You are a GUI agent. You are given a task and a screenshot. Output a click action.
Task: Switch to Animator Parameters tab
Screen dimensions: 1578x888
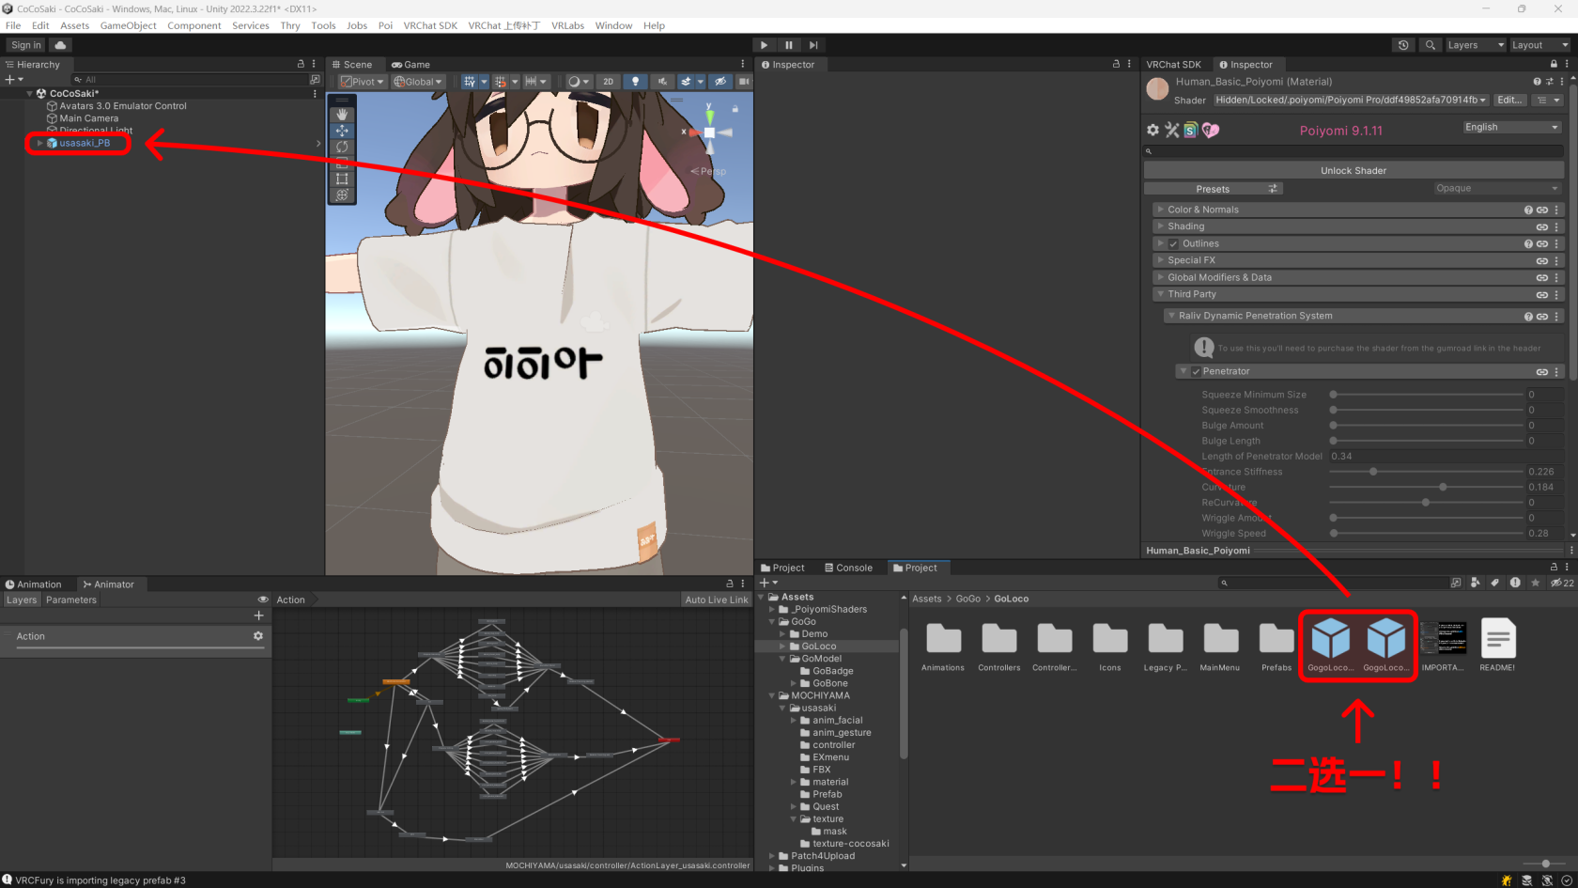point(71,600)
